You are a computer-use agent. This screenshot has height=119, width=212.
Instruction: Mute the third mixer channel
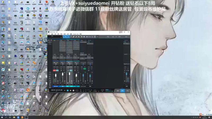pos(68,69)
